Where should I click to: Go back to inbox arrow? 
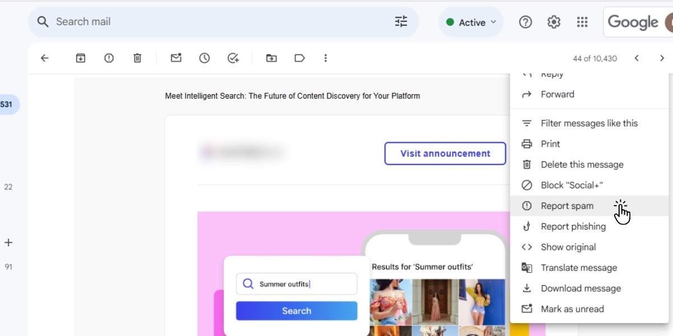pyautogui.click(x=45, y=58)
